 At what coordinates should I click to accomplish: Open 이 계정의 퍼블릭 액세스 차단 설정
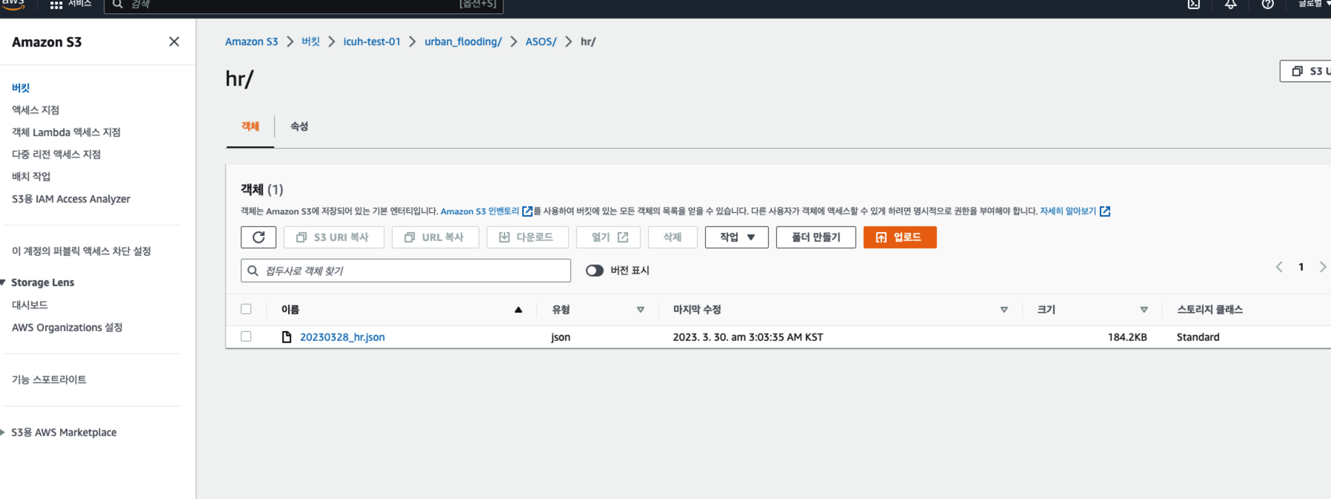[81, 251]
